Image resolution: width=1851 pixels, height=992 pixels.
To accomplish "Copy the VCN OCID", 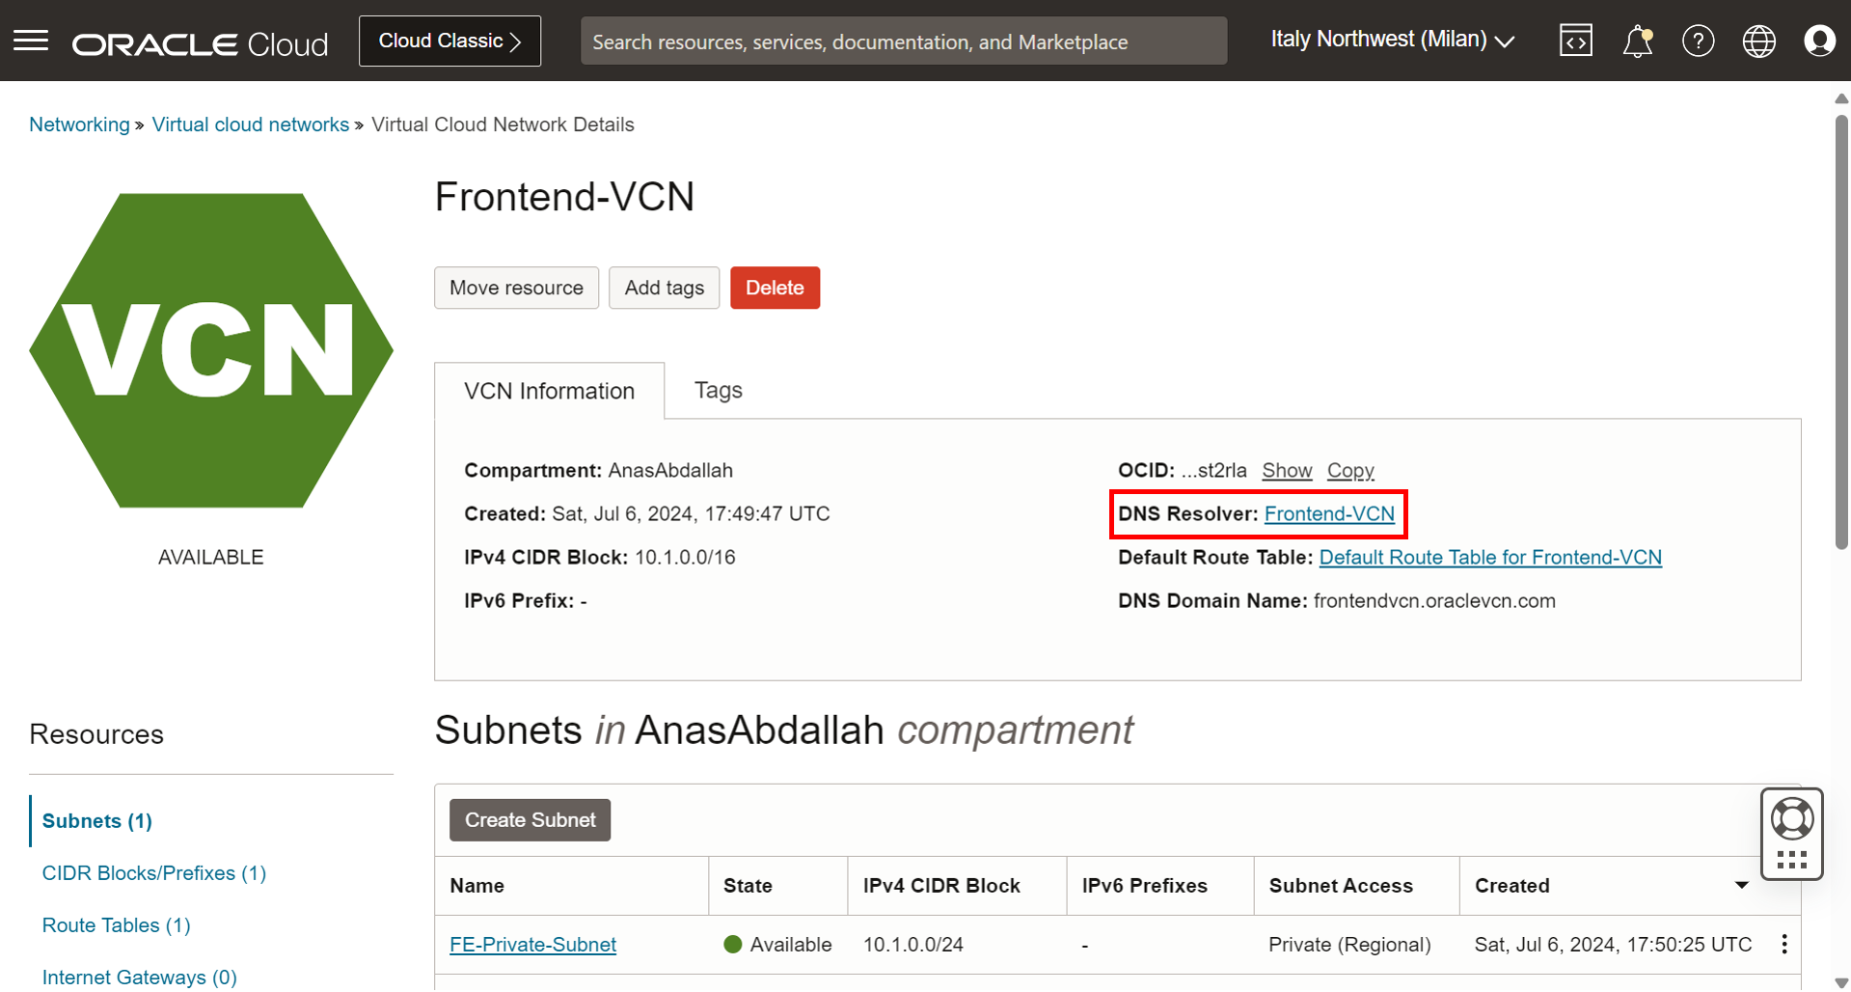I will click(1349, 470).
